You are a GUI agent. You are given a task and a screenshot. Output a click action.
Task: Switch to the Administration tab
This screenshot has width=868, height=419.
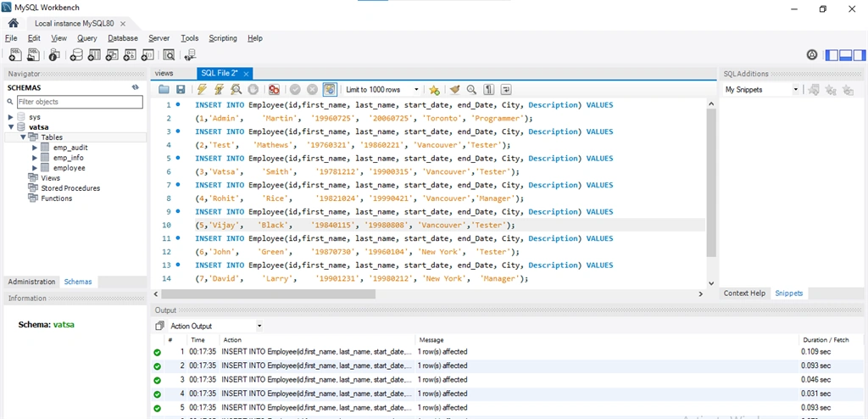pyautogui.click(x=31, y=282)
